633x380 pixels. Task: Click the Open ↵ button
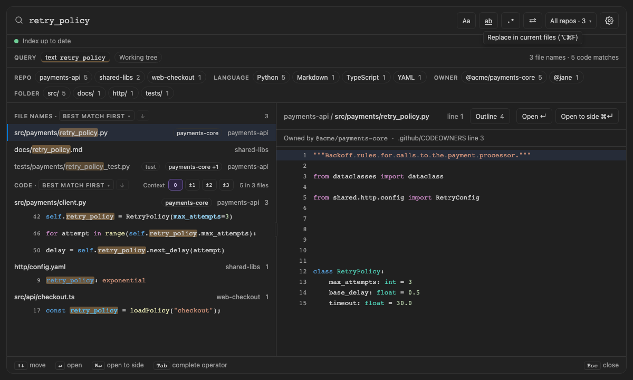coord(534,116)
